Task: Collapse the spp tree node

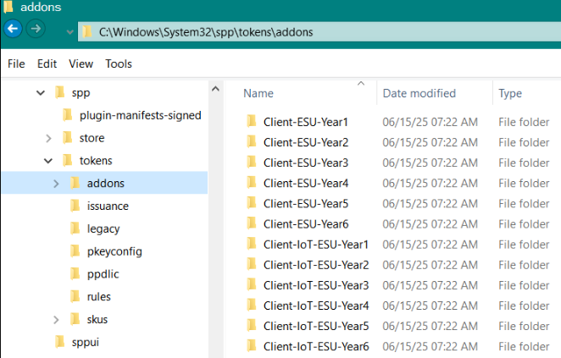Action: click(x=40, y=92)
